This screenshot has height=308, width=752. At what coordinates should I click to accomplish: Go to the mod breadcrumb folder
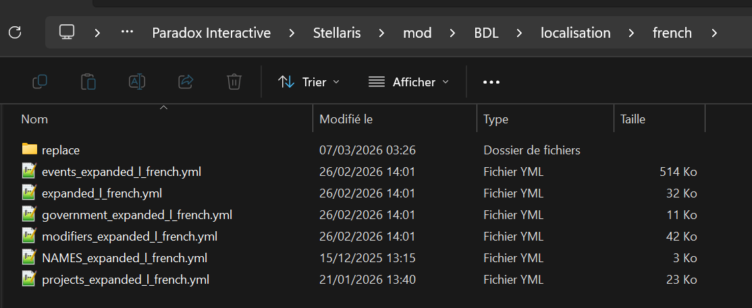[x=417, y=32]
